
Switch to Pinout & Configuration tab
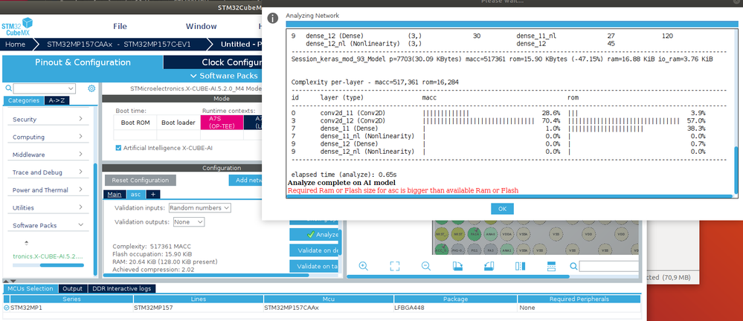[x=83, y=62]
